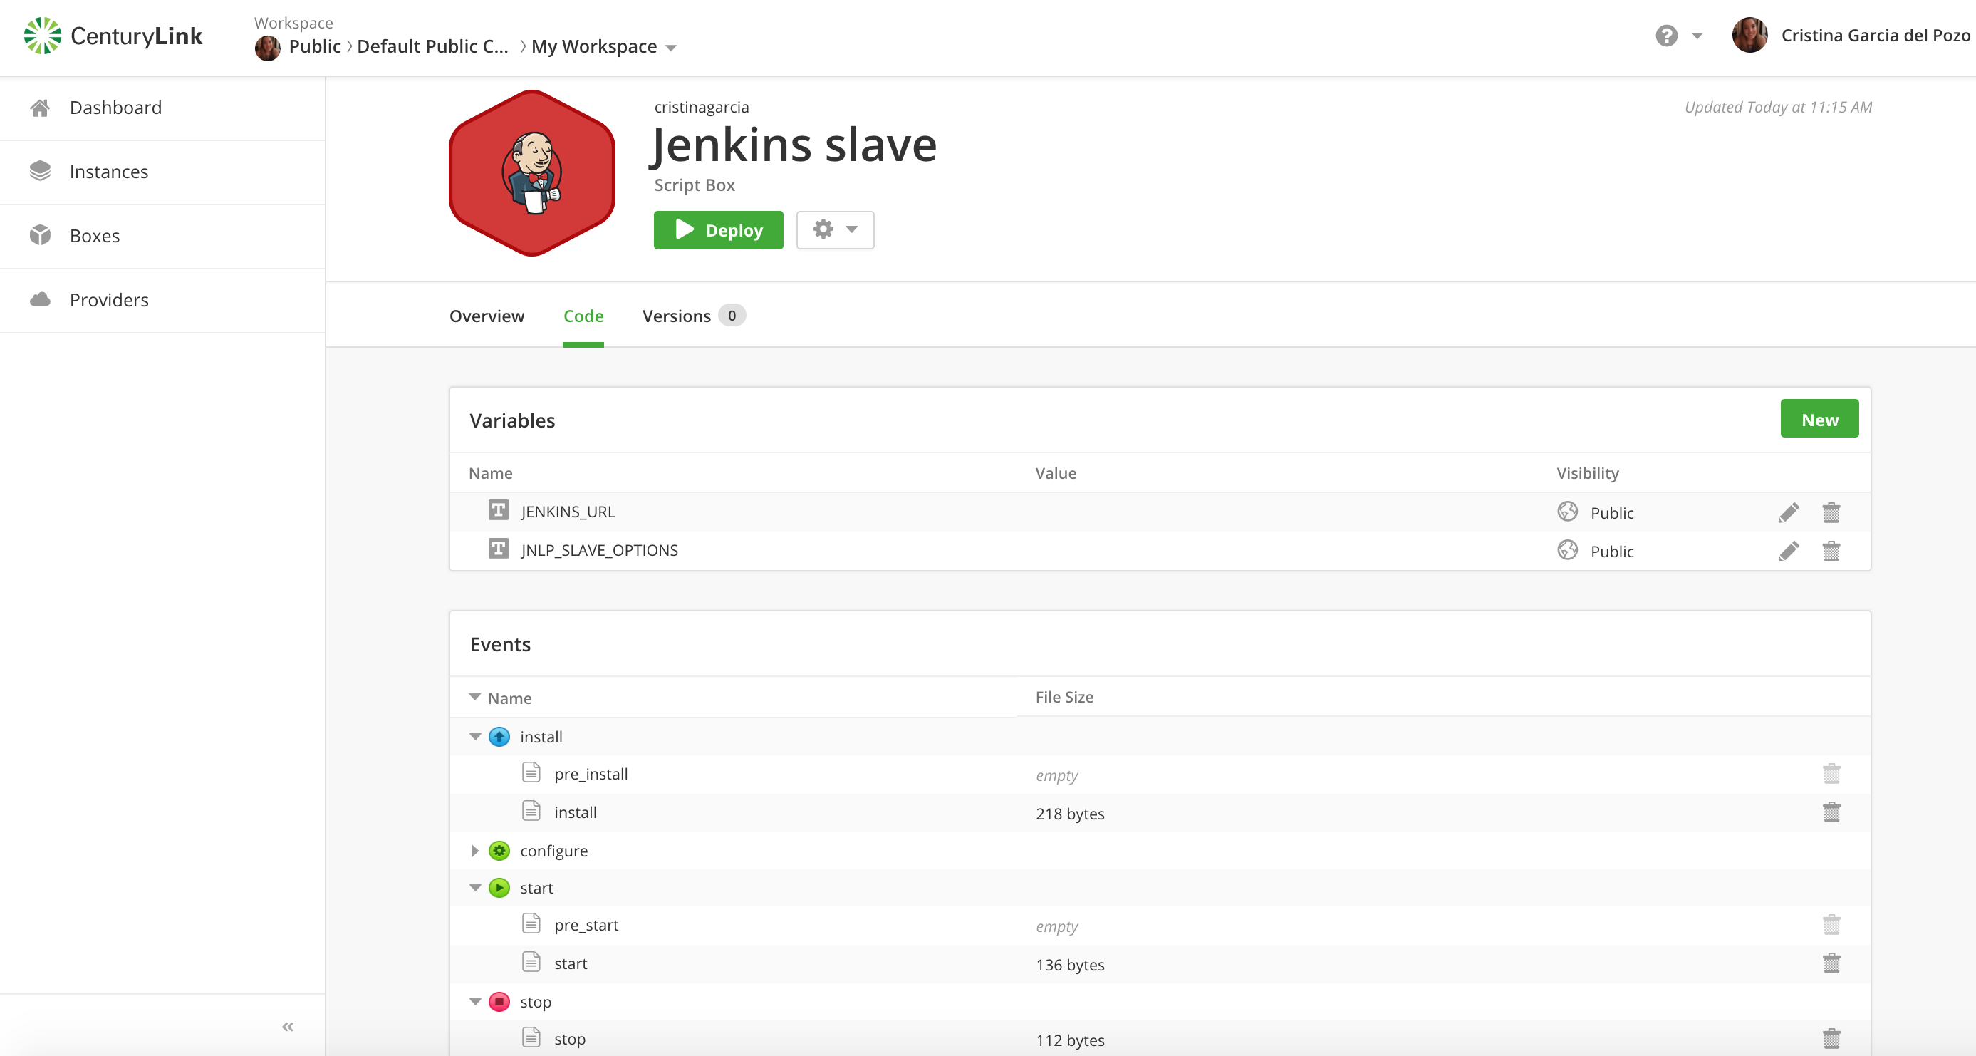The width and height of the screenshot is (1976, 1056).
Task: Collapse the start event group
Action: point(475,888)
